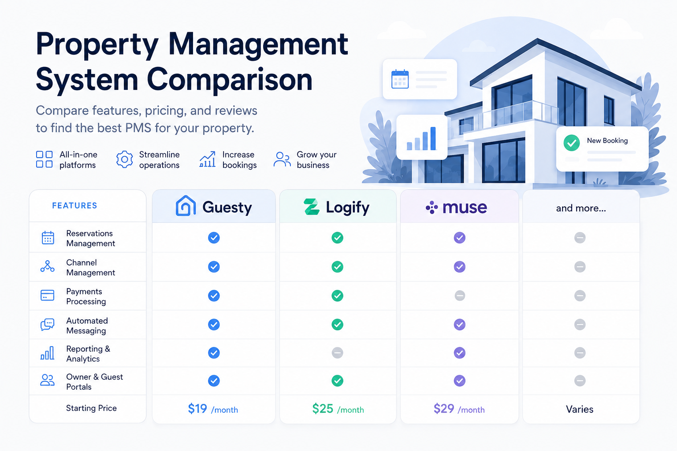This screenshot has width=677, height=451.
Task: Click the All-in-one platforms grid icon
Action: tap(44, 159)
